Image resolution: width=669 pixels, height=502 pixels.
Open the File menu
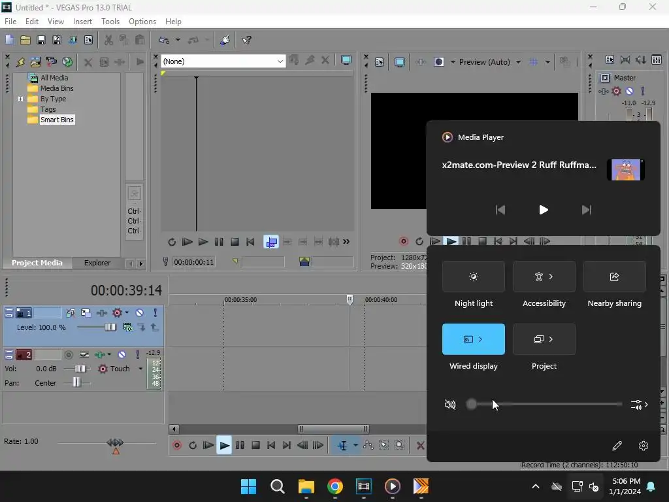click(x=10, y=22)
